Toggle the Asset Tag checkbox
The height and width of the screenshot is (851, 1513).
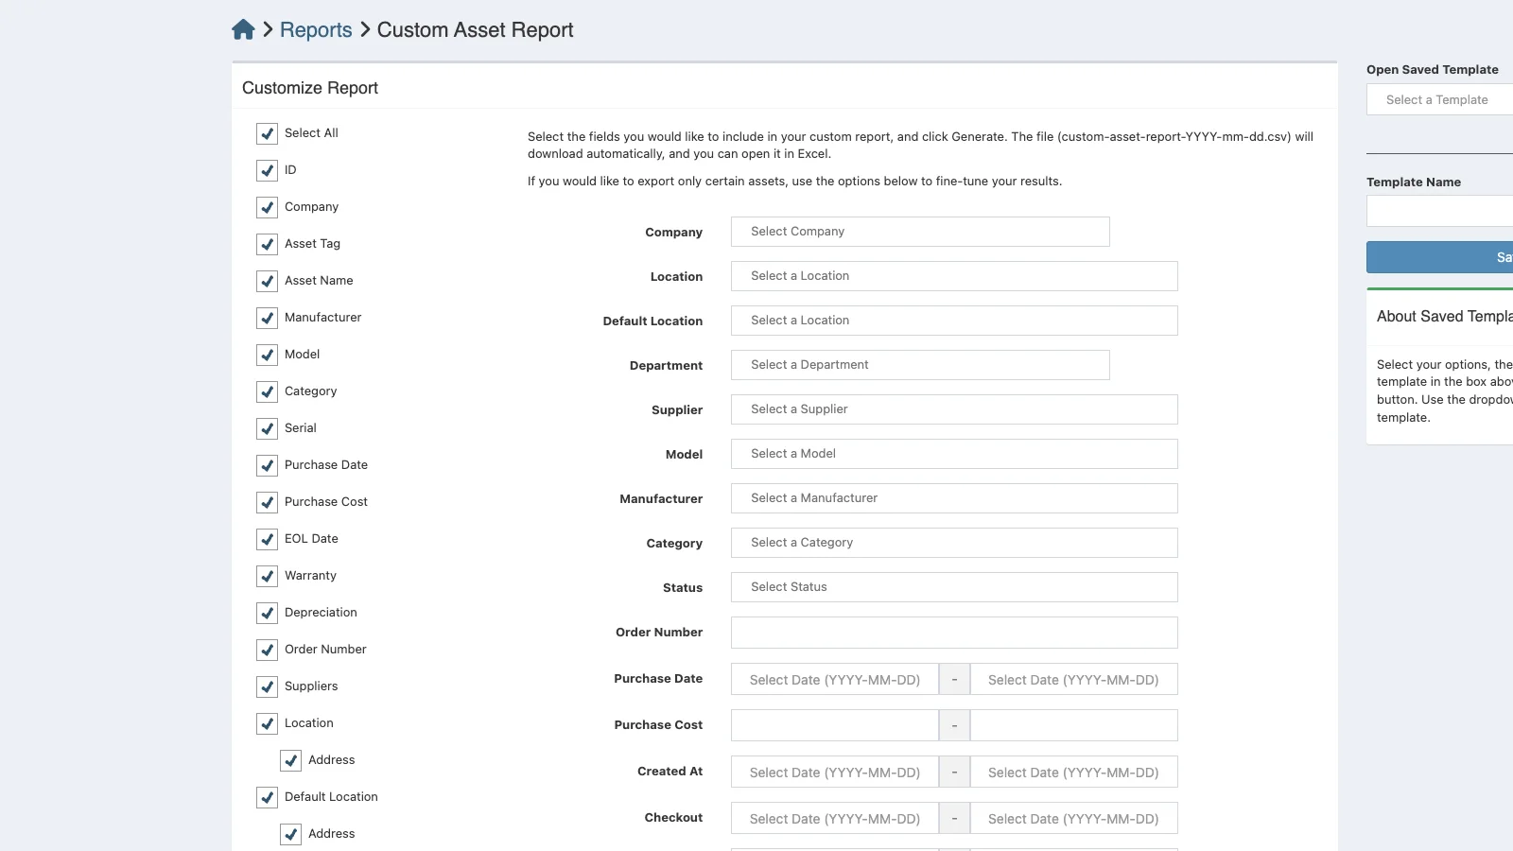tap(267, 244)
